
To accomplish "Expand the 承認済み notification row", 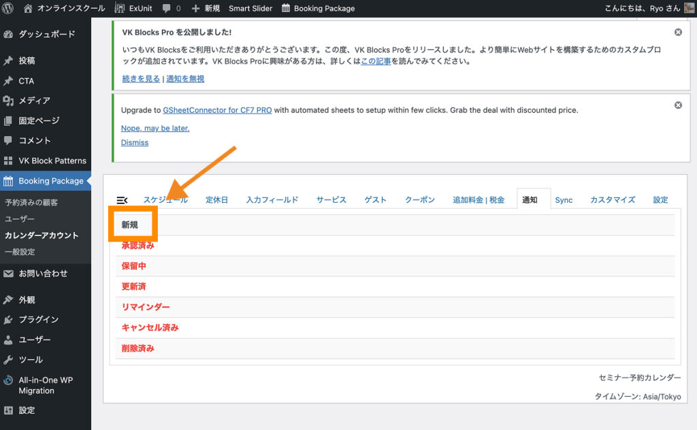I will click(x=137, y=246).
